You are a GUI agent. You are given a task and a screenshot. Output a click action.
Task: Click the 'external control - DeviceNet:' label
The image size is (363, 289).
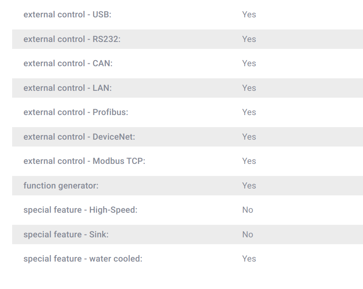pos(79,137)
